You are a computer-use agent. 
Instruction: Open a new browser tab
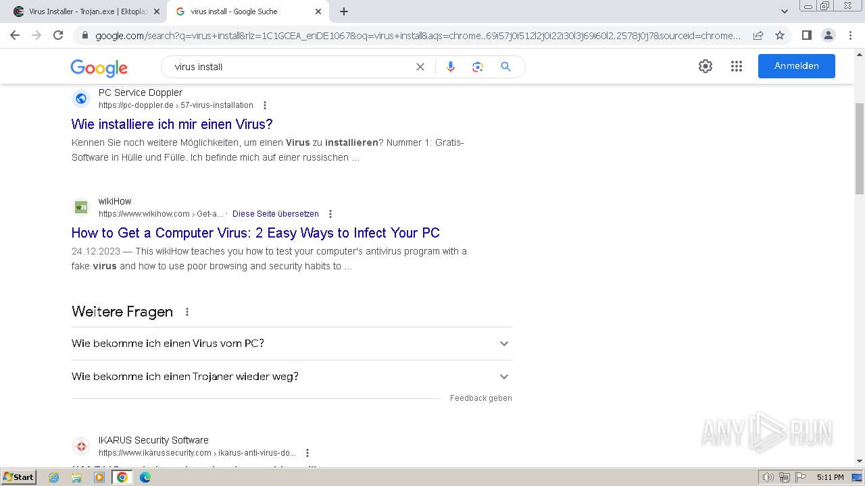click(344, 11)
